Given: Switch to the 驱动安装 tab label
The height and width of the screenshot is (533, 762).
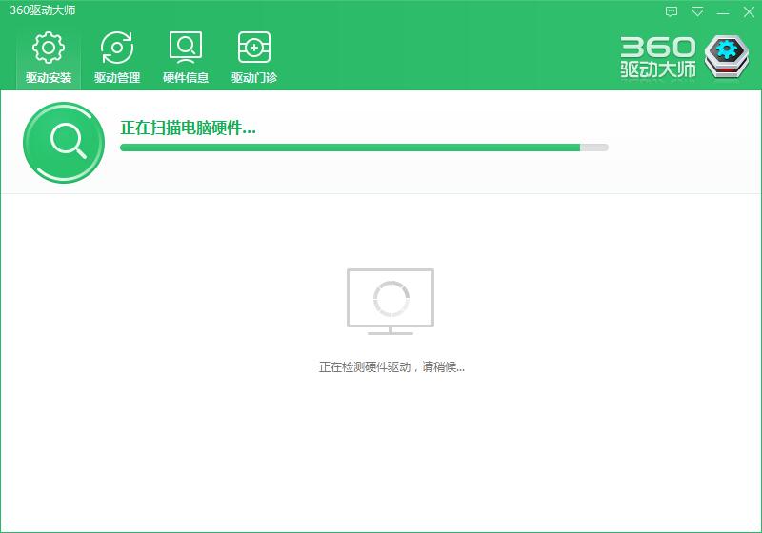Looking at the screenshot, I should click(49, 78).
